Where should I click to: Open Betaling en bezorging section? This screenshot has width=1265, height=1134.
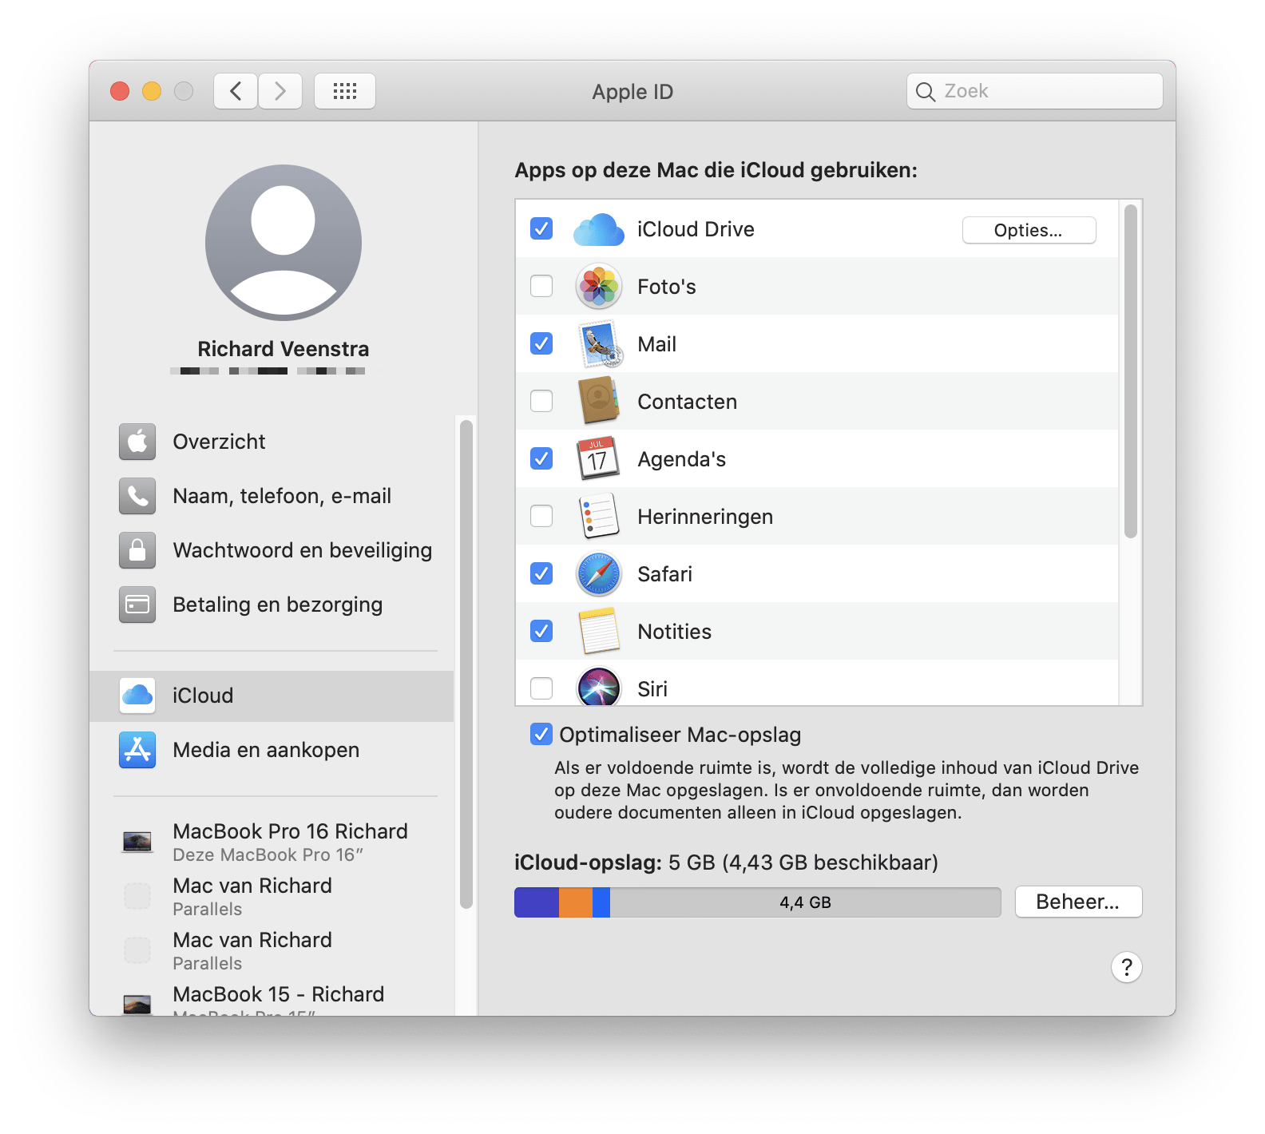click(272, 605)
